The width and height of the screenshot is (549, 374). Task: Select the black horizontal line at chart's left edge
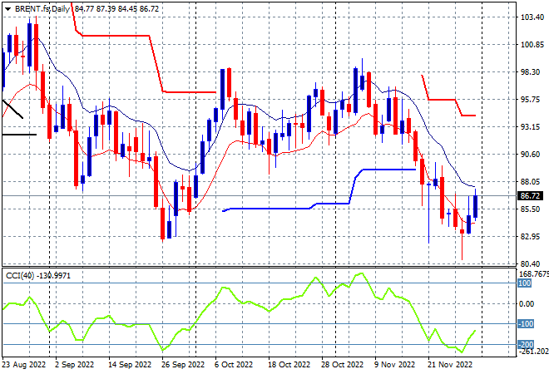pos(19,135)
